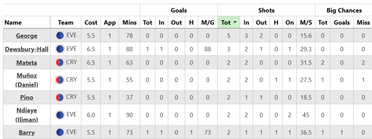
Task: Sort by the Mins column header
Action: pyautogui.click(x=130, y=23)
